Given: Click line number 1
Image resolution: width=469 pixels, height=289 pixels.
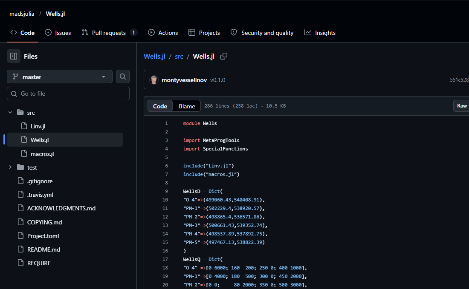Looking at the screenshot, I should coord(166,123).
